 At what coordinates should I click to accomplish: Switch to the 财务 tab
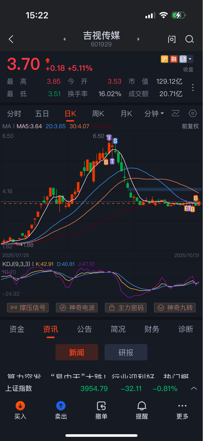tap(152, 329)
